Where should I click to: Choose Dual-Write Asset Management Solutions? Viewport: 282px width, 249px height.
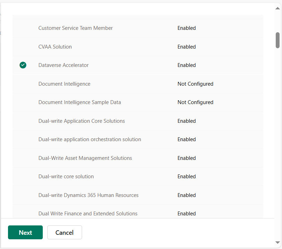coord(85,158)
